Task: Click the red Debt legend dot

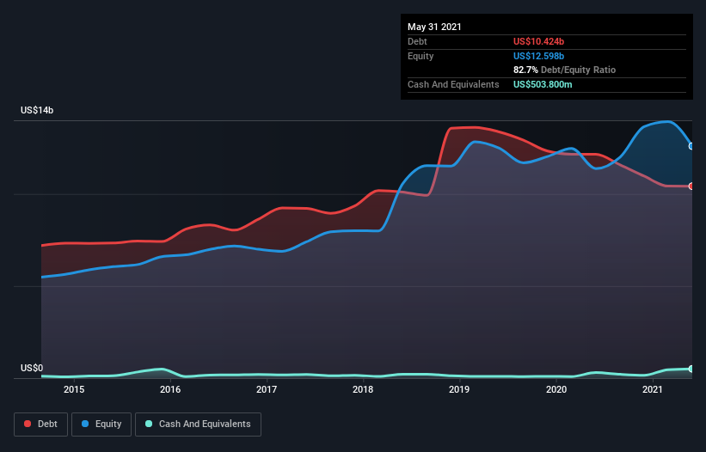Action: [28, 424]
